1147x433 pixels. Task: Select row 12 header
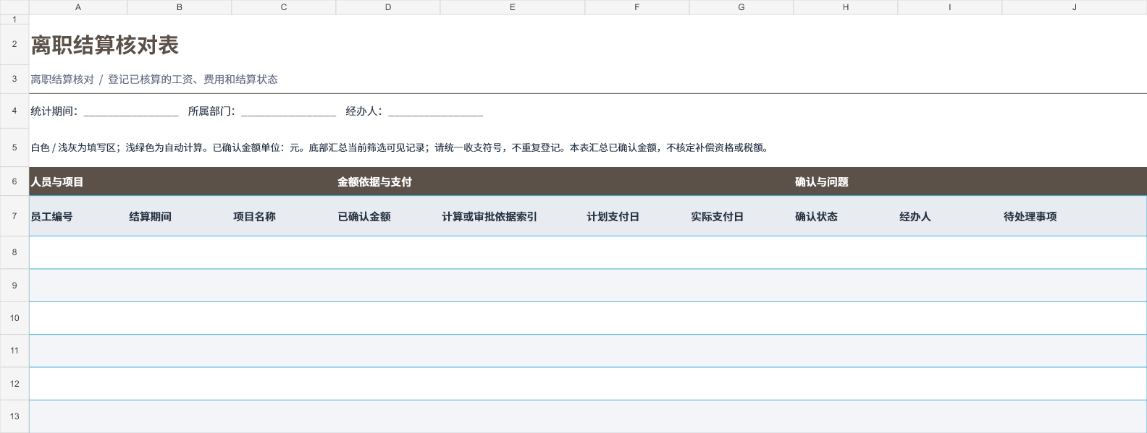pos(14,384)
